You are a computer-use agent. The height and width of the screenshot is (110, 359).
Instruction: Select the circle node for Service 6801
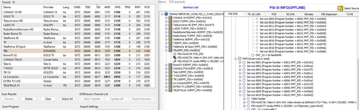(244, 62)
